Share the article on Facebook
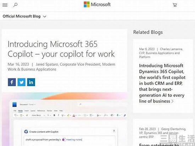Screen dimensions: 195x146 pyautogui.click(x=12, y=82)
